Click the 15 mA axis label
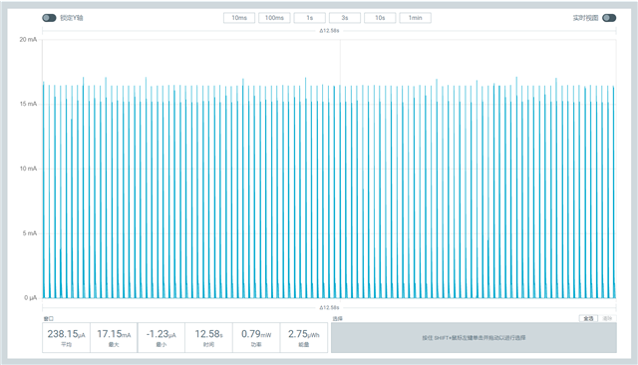Screen dimensions: 638x365 pos(28,104)
